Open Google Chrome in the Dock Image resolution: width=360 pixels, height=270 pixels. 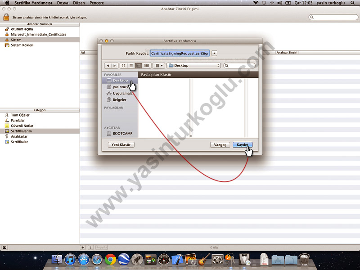coord(110,260)
